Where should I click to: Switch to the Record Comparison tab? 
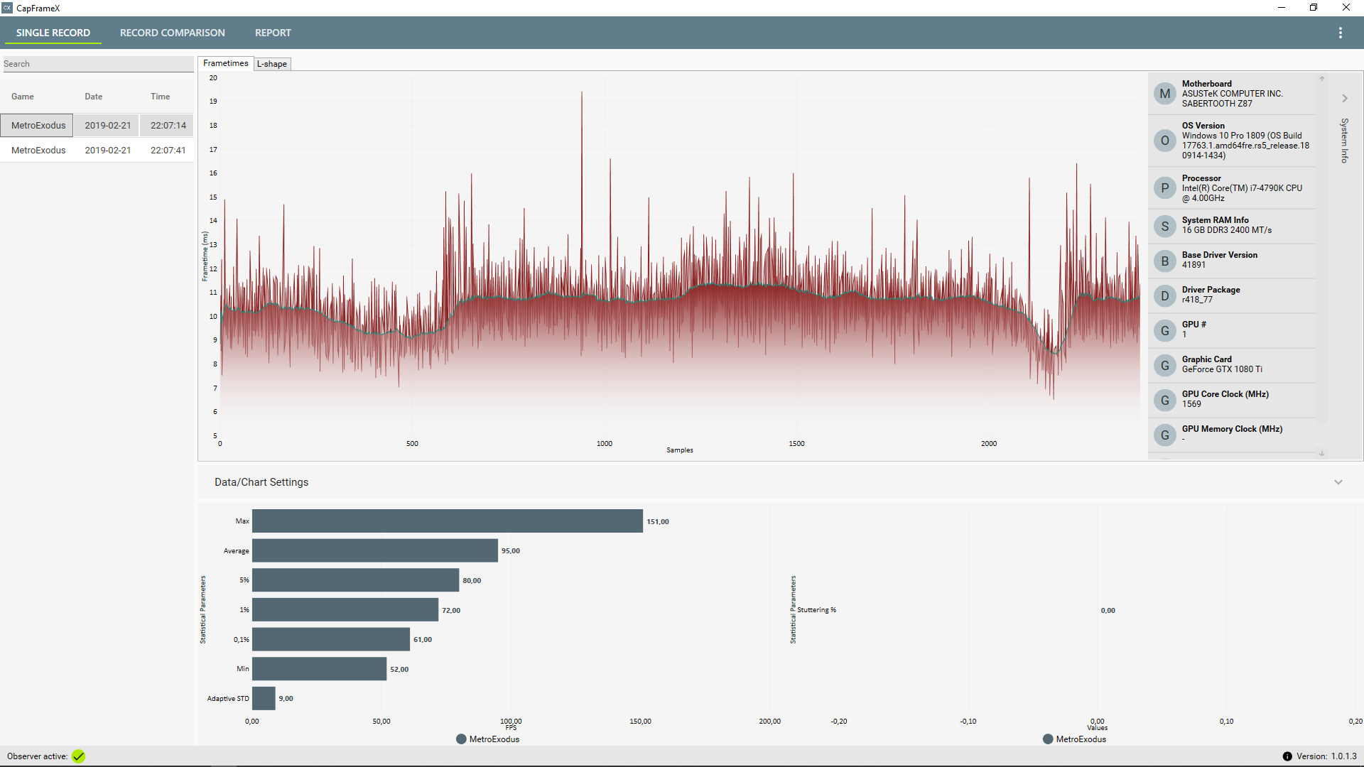click(172, 33)
